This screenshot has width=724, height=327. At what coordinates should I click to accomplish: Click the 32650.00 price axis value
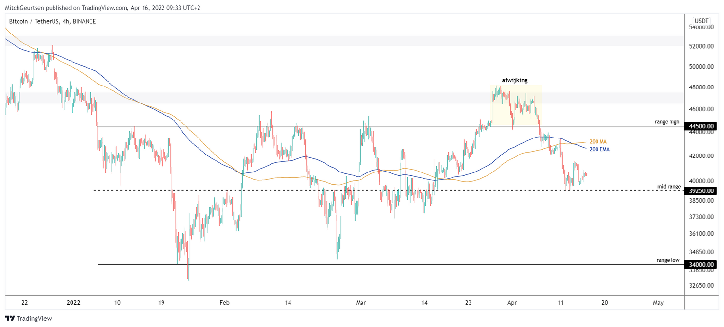703,285
